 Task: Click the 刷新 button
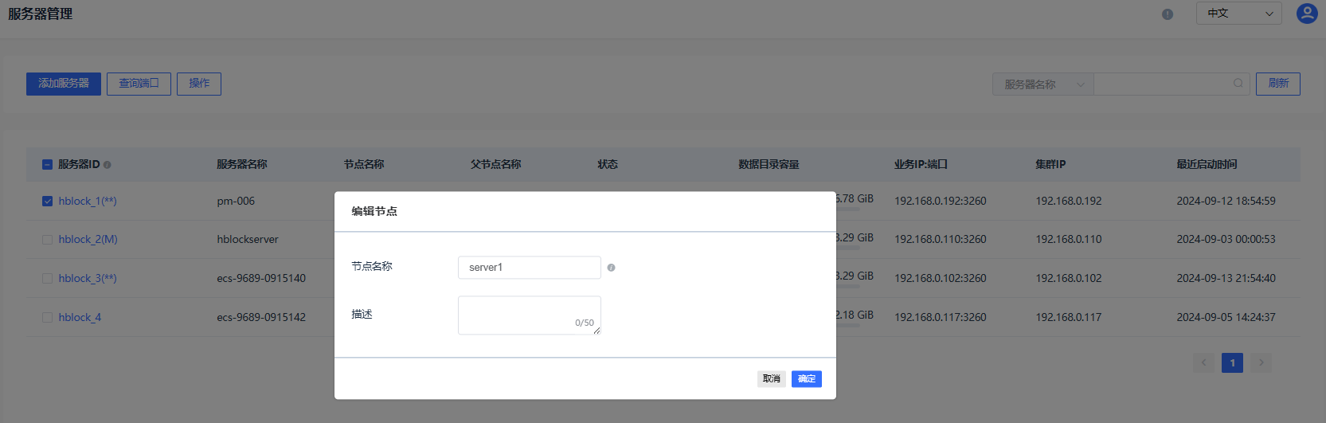click(x=1278, y=84)
